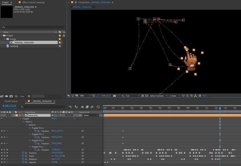Click the Rotation property stopwatch icon
This screenshot has width=241, height=166.
tap(23, 159)
